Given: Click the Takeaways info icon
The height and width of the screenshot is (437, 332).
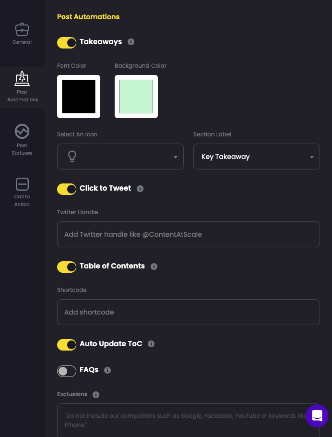Looking at the screenshot, I should pyautogui.click(x=131, y=42).
